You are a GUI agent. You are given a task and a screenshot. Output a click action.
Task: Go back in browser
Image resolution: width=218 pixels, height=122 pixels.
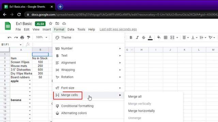click(5, 15)
